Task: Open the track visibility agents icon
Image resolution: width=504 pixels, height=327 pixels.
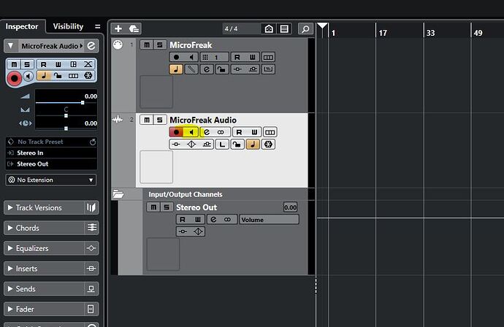Action: pos(269,29)
